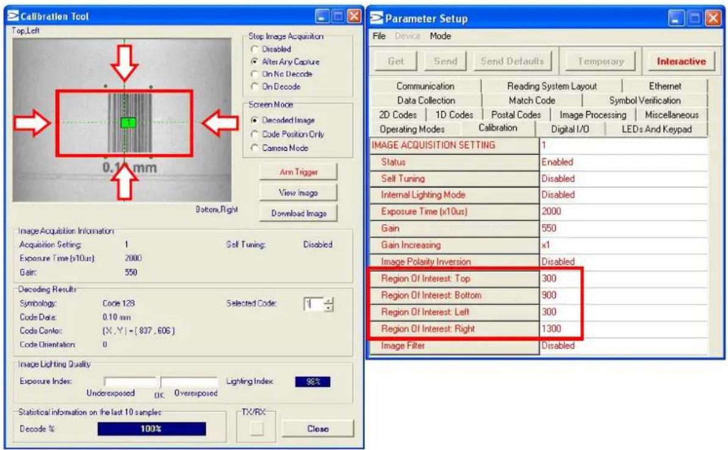
Task: Click the Region Of Interest Bottom value 900
Action: pos(624,295)
